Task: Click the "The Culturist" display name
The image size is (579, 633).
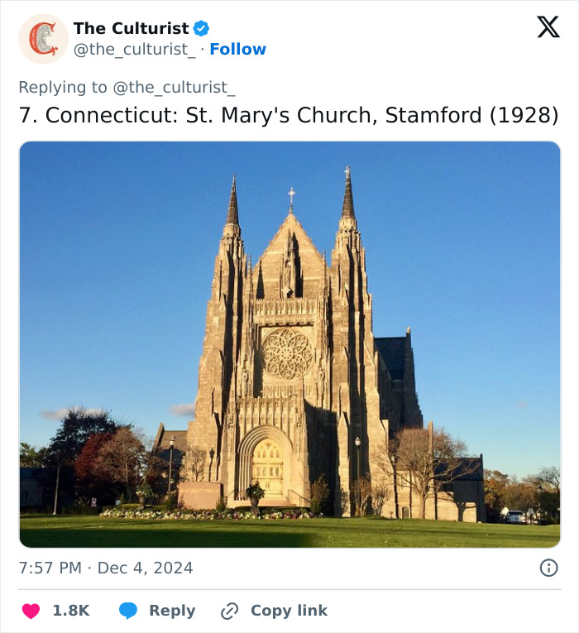Action: [131, 28]
